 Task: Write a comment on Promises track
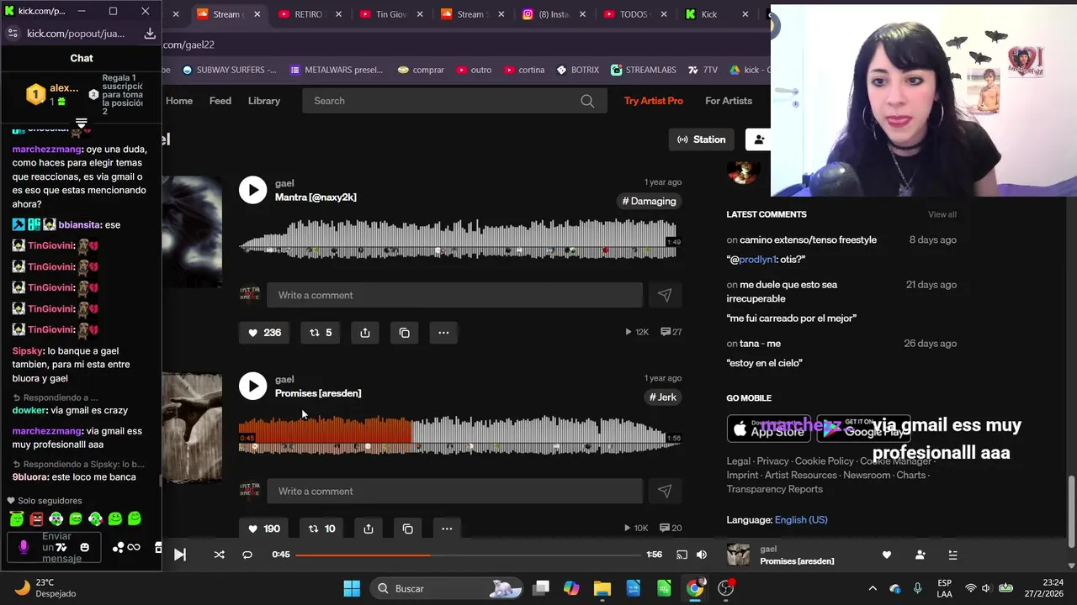454,491
